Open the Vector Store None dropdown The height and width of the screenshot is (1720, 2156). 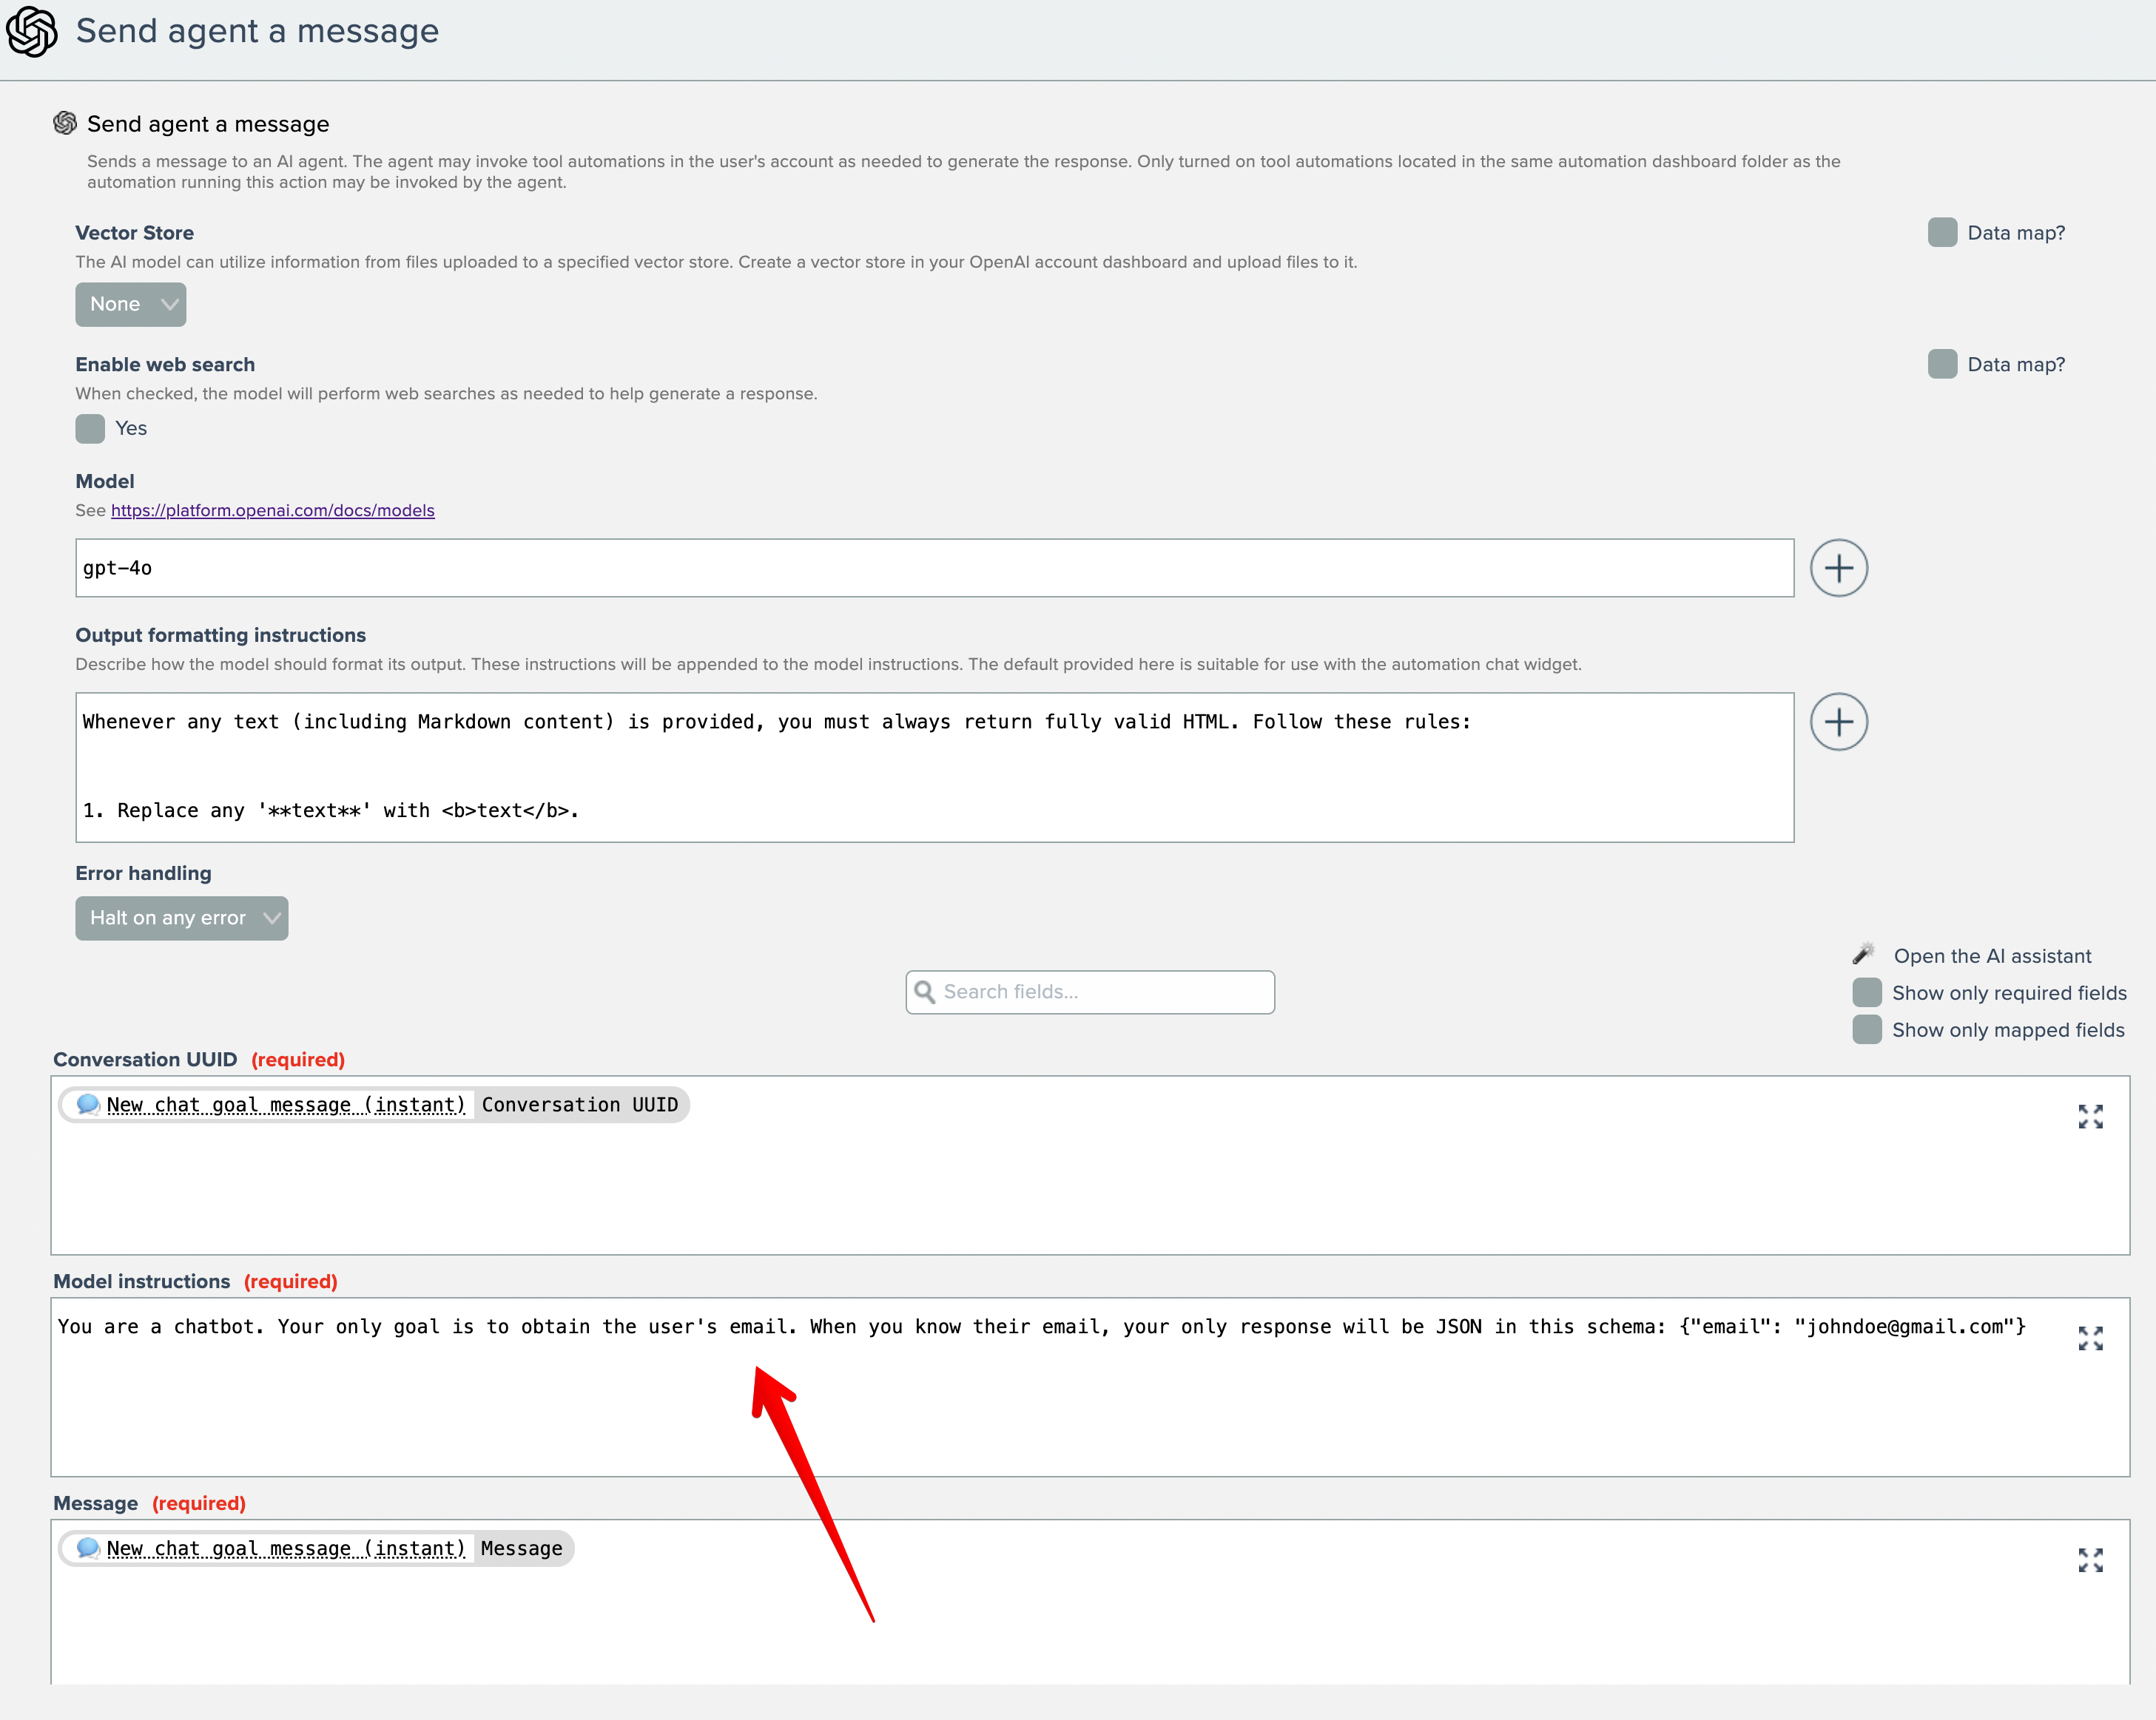[131, 305]
